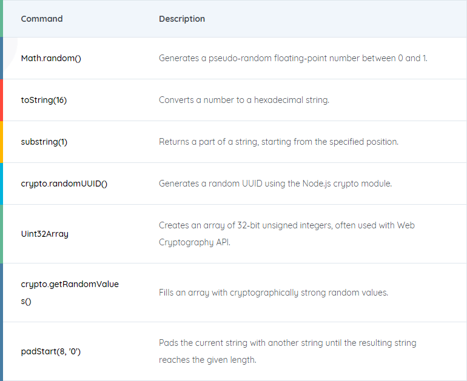Click the 'Returns a part of a string' description

[278, 142]
